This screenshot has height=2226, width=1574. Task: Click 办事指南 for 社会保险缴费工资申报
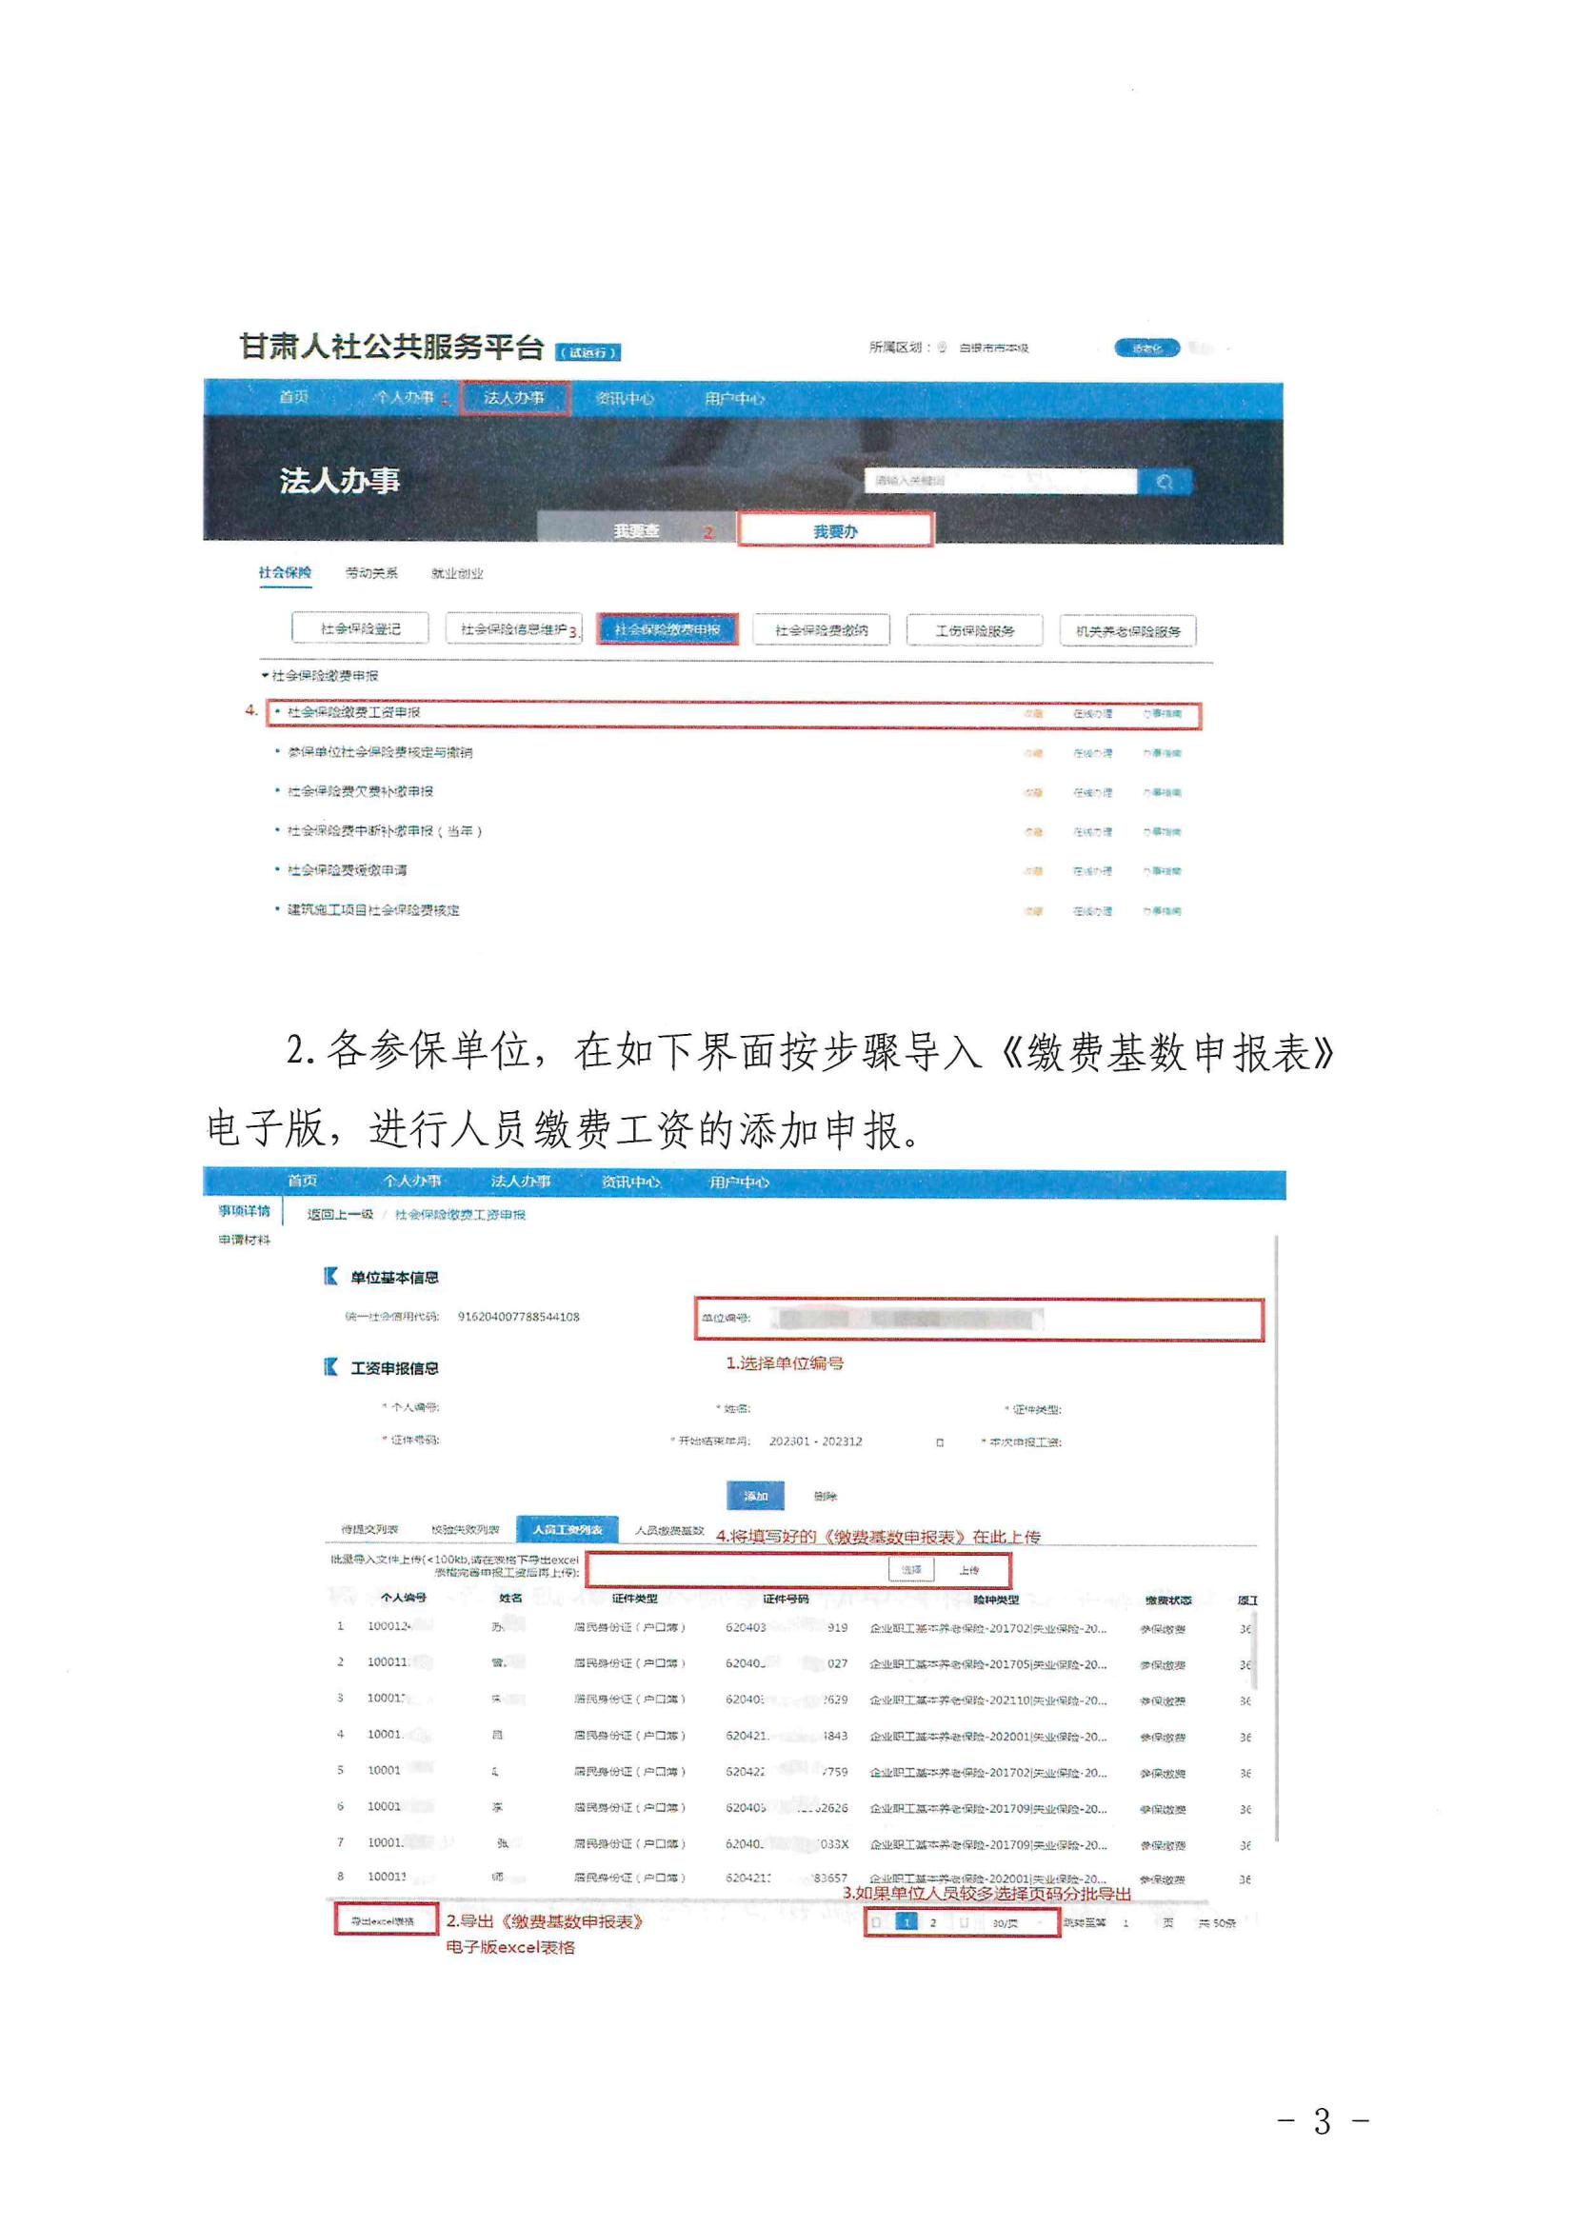[x=1161, y=713]
